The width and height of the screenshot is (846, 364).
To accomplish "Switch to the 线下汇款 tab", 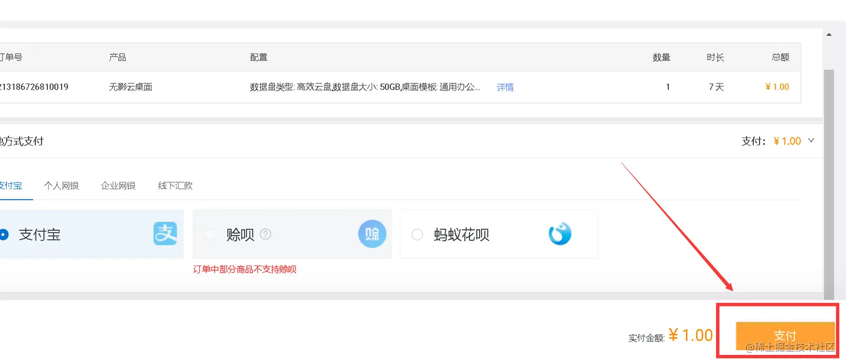I will 175,186.
